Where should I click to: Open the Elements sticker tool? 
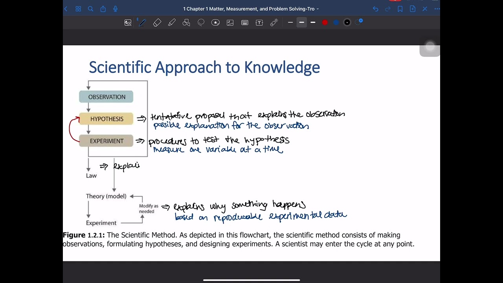tap(215, 23)
